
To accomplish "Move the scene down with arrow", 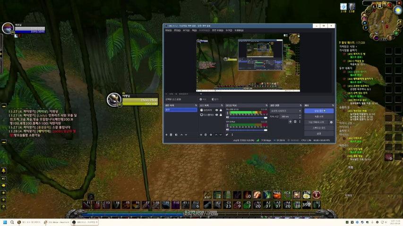I will coord(186,135).
